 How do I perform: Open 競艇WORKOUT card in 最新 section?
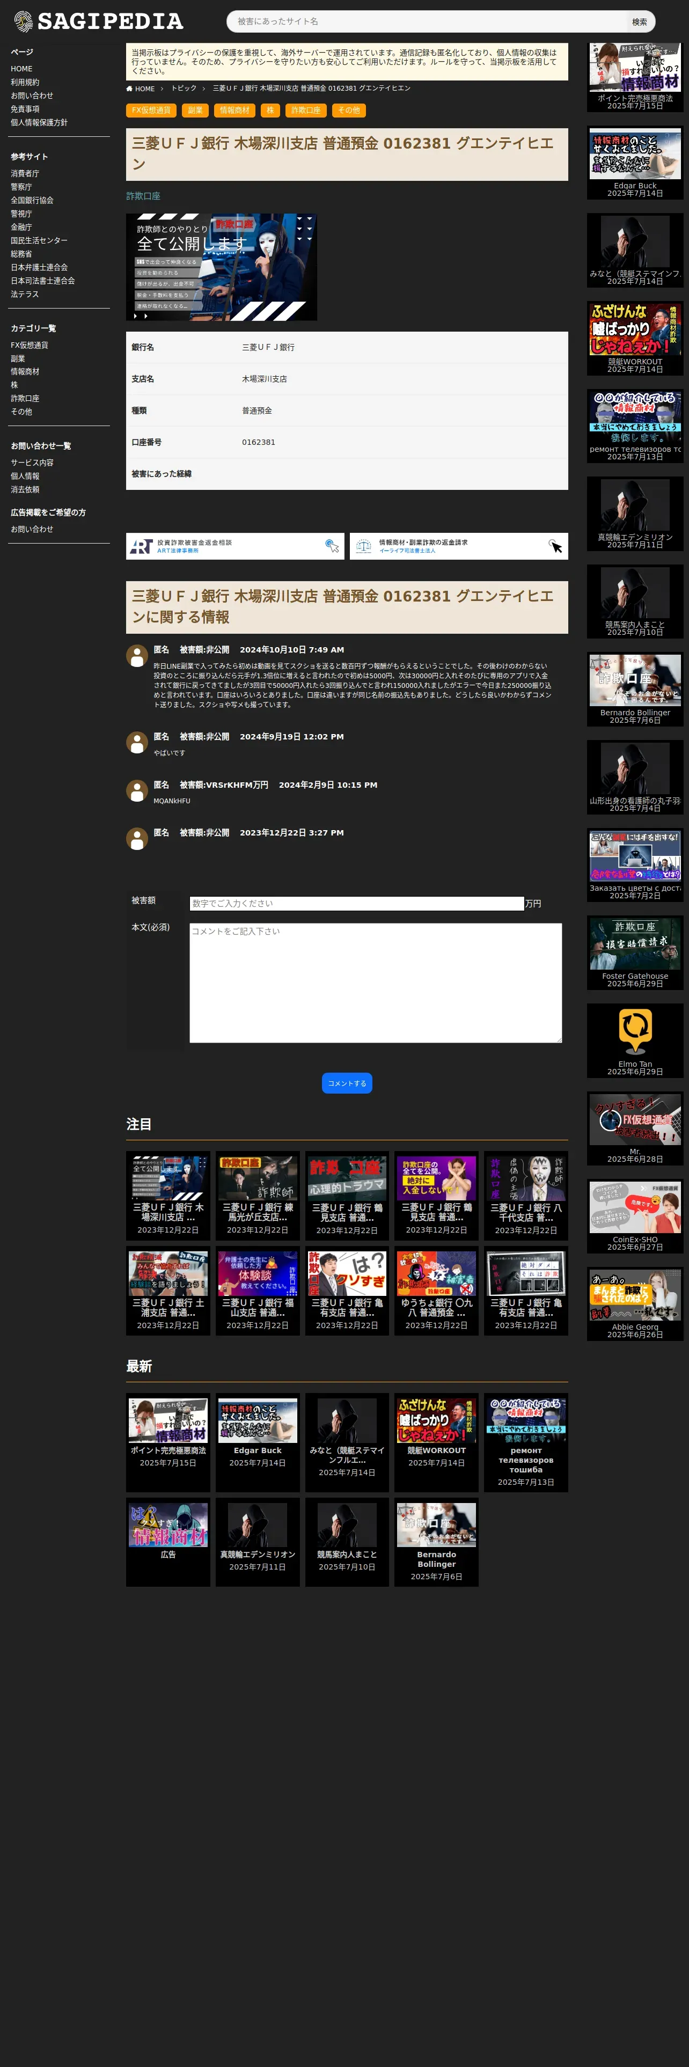(x=436, y=1443)
